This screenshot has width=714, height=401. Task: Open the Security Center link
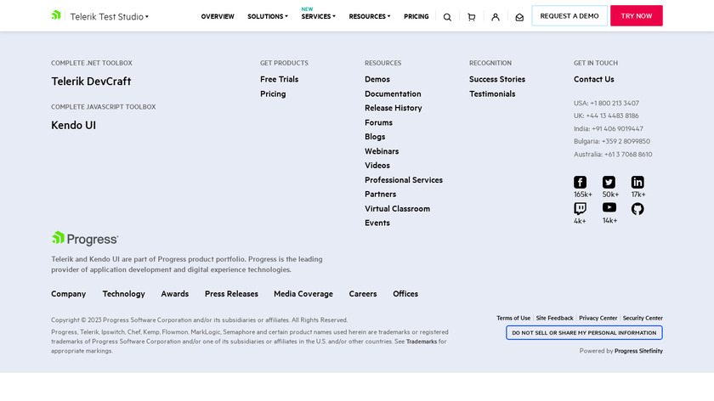point(643,318)
